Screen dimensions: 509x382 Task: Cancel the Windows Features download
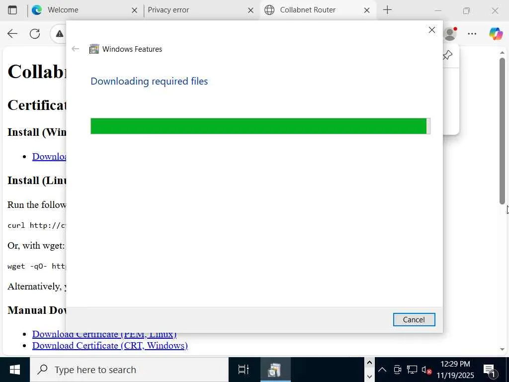click(414, 320)
